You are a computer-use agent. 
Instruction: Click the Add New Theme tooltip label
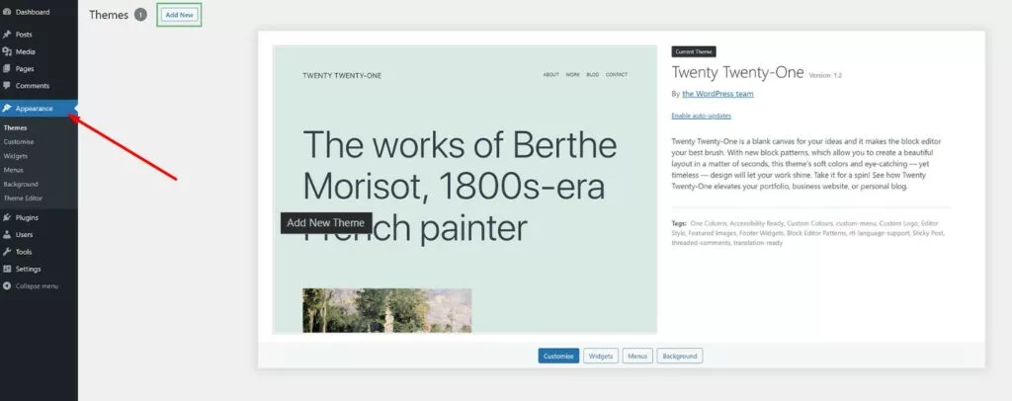tap(326, 223)
